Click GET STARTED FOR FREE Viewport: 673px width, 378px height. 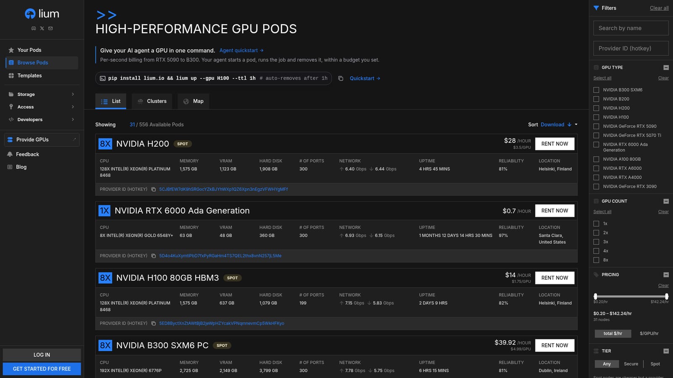point(42,369)
